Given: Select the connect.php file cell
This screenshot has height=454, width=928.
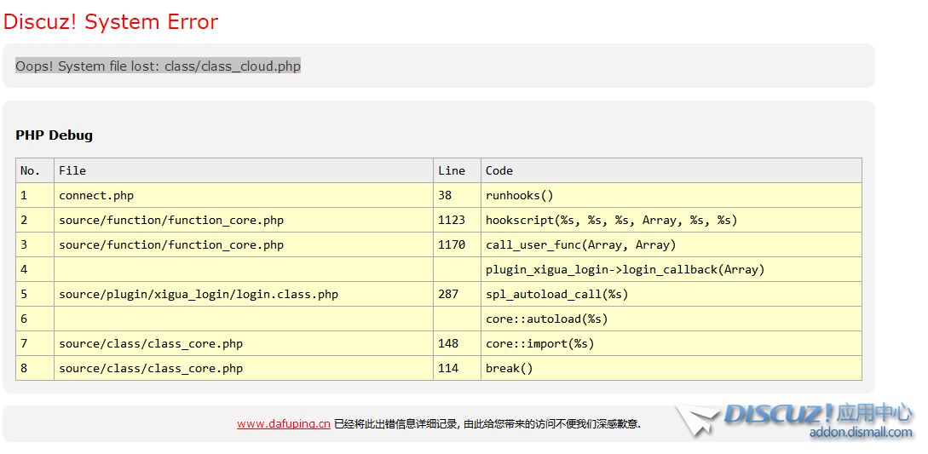Looking at the screenshot, I should pyautogui.click(x=96, y=195).
